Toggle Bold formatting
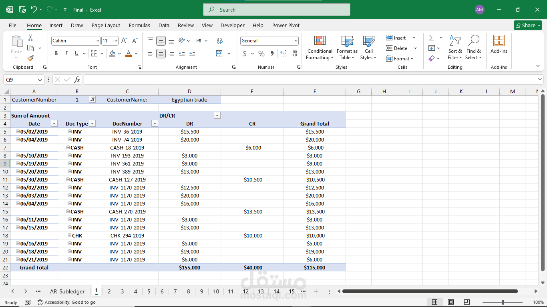Viewport: 547px width, 307px height. 56,54
